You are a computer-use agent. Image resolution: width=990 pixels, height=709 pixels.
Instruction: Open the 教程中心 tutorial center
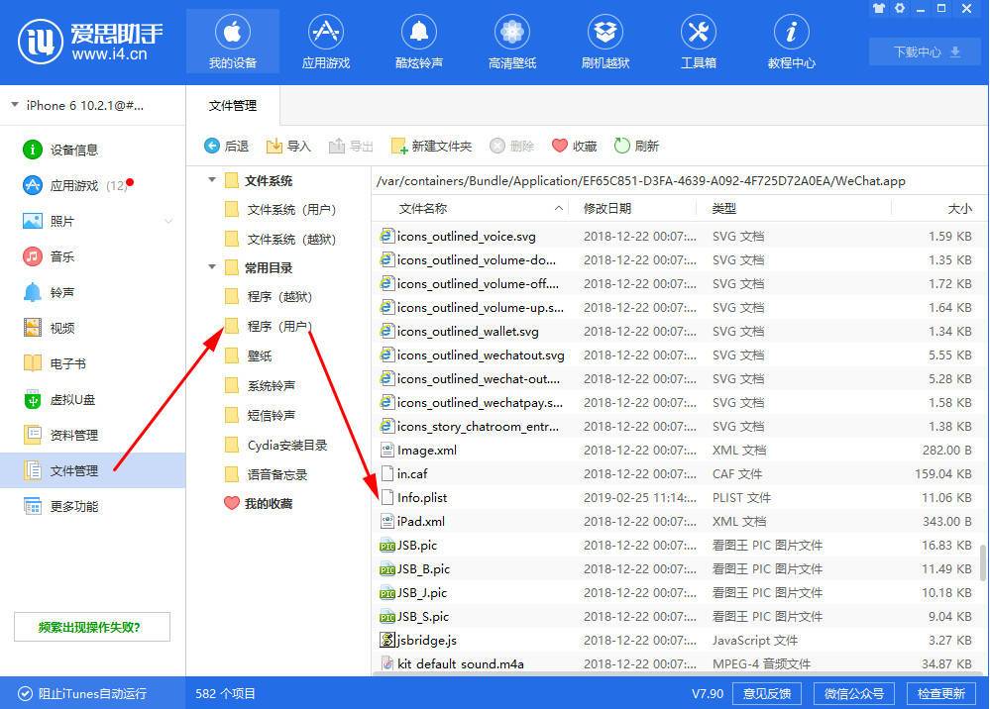(x=791, y=40)
